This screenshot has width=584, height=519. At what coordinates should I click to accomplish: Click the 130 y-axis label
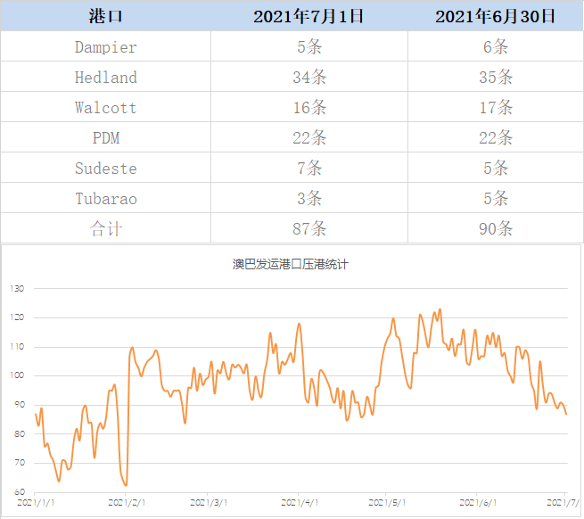tap(17, 289)
